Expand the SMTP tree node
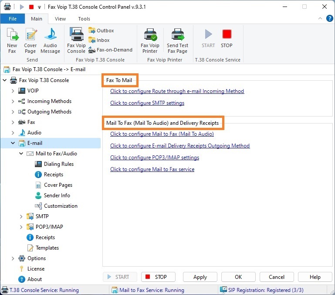 click(x=21, y=216)
